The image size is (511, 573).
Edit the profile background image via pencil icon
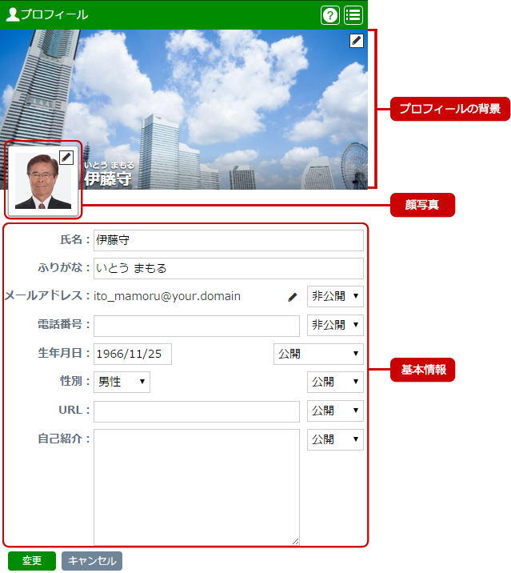[x=357, y=41]
